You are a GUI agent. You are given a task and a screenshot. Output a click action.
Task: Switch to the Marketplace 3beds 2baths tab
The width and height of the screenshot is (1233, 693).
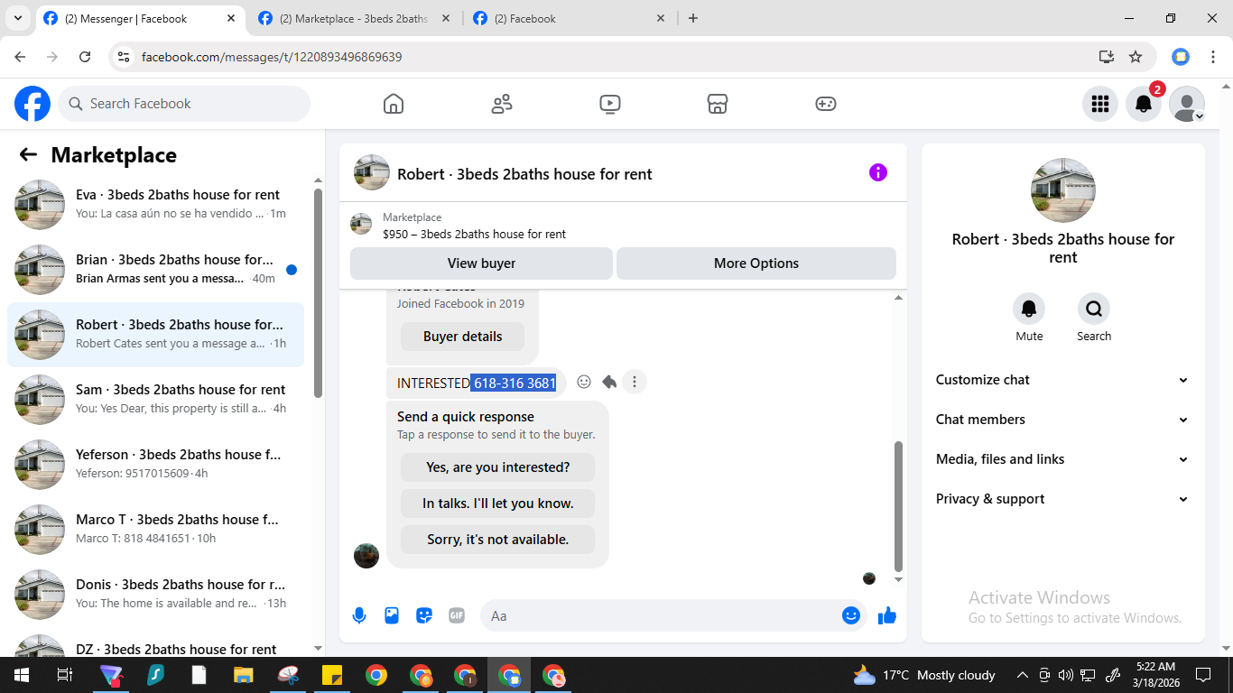(356, 18)
